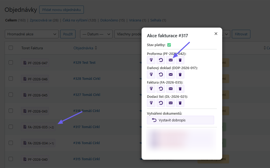Viewport: 270px width, 168px height.
Task: Open the Hromadné akce dropdown
Action: point(32,34)
